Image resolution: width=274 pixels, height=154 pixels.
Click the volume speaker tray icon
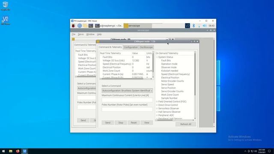coord(205,26)
